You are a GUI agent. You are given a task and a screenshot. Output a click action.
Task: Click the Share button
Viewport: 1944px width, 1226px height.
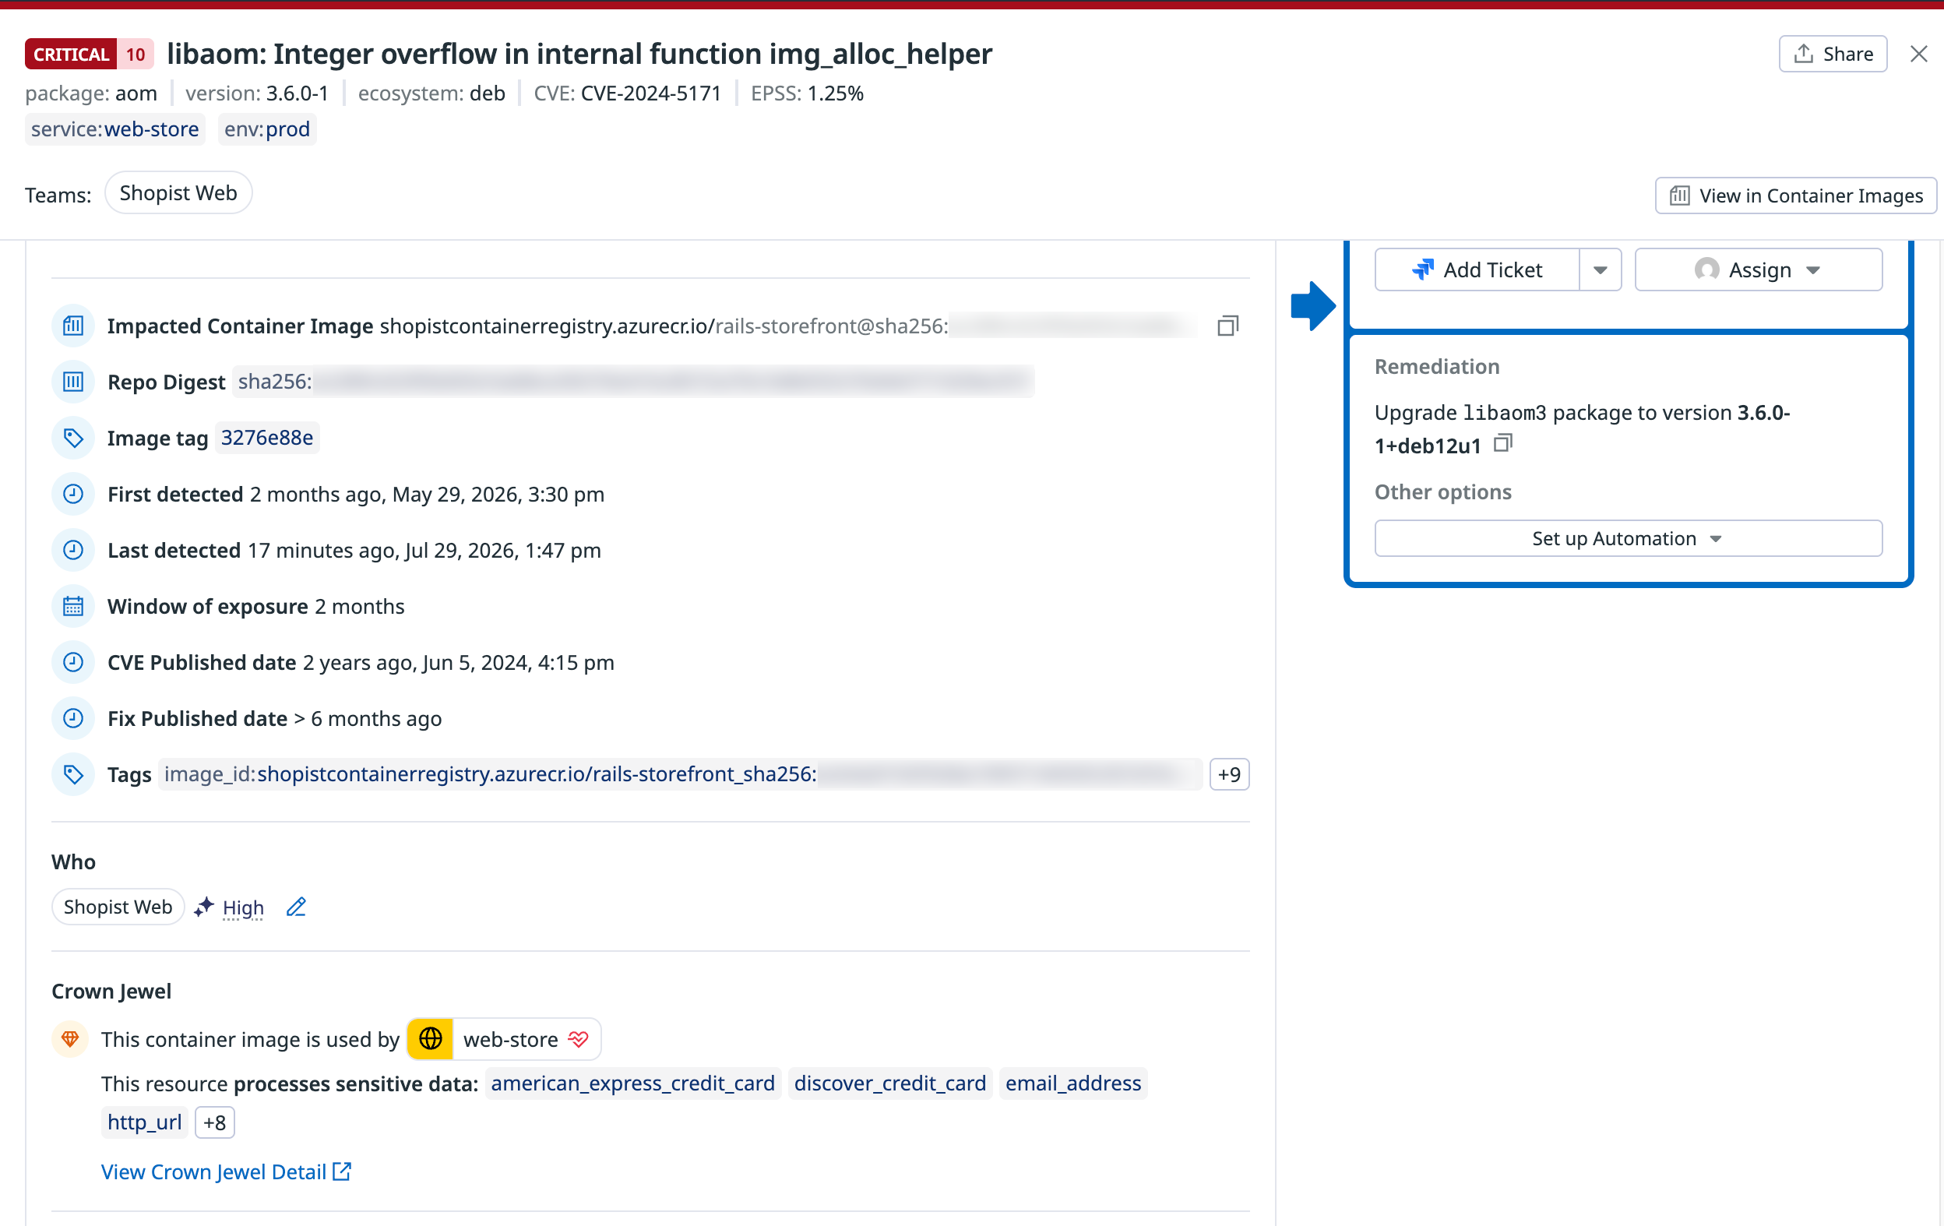tap(1833, 54)
